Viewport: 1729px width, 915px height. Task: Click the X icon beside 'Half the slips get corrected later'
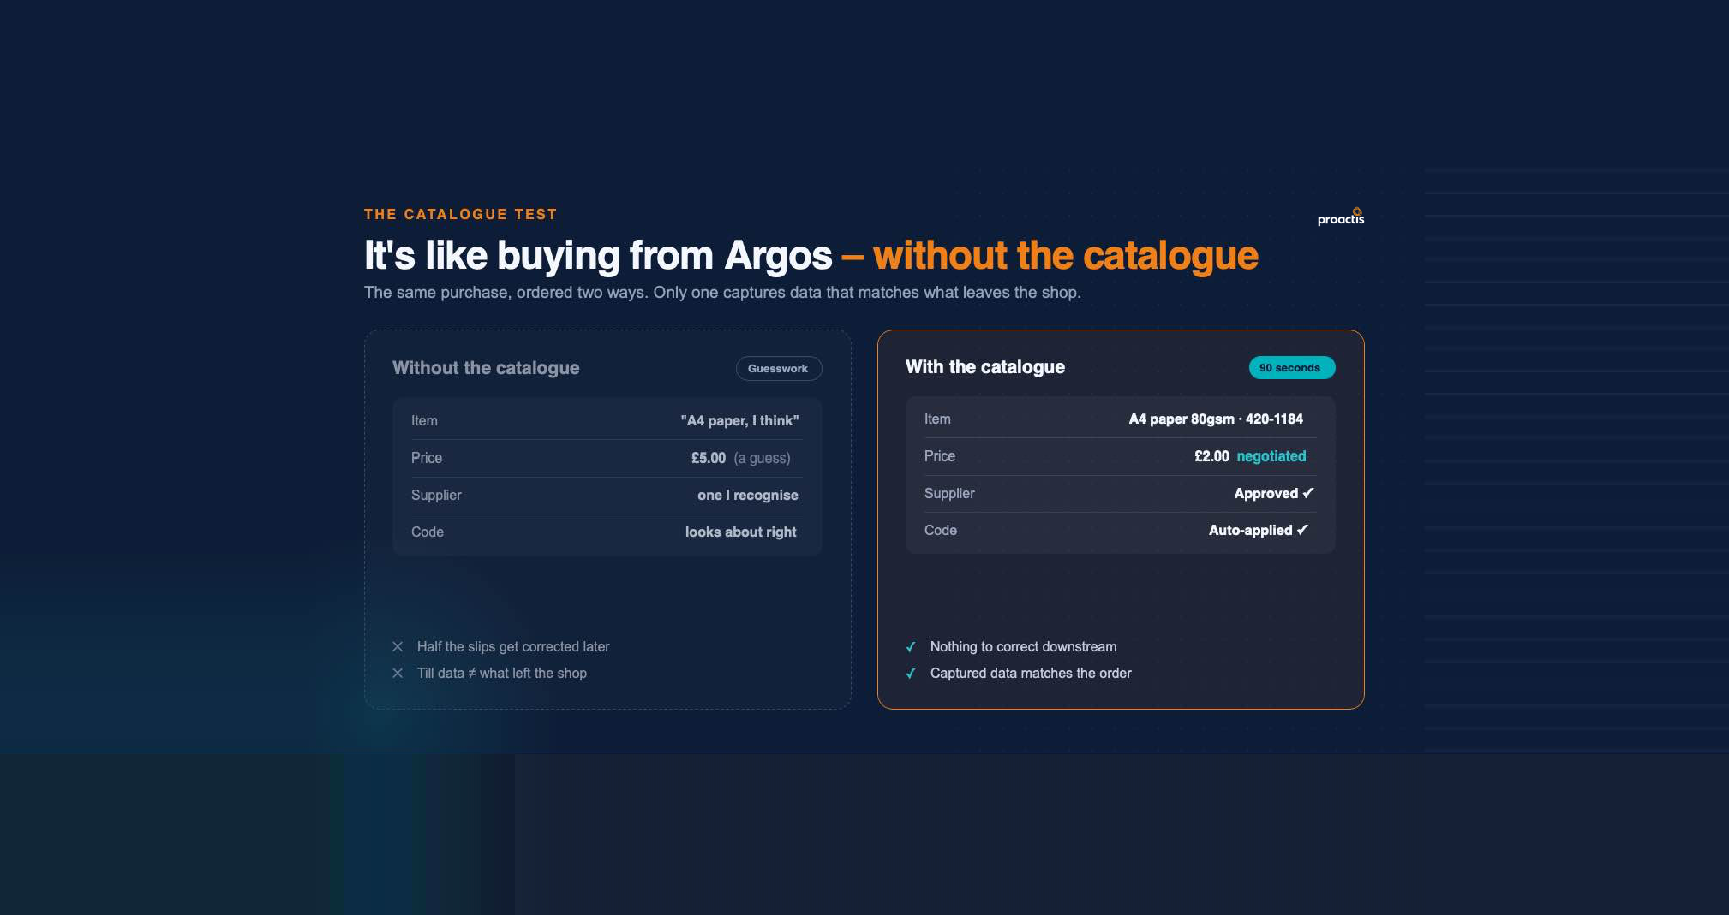[x=398, y=646]
